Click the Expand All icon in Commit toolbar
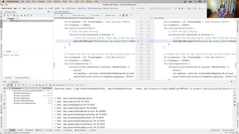Screen dimensions: 239x134 28,15
